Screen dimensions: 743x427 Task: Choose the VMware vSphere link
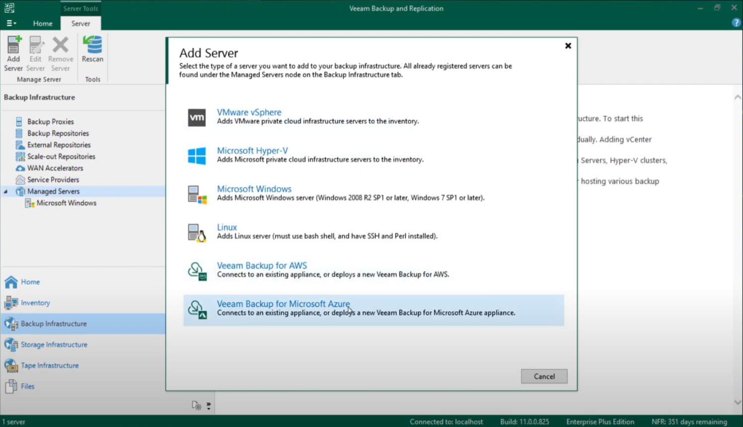coord(249,112)
